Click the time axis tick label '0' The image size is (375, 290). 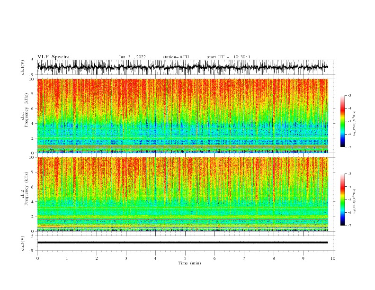[37, 258]
